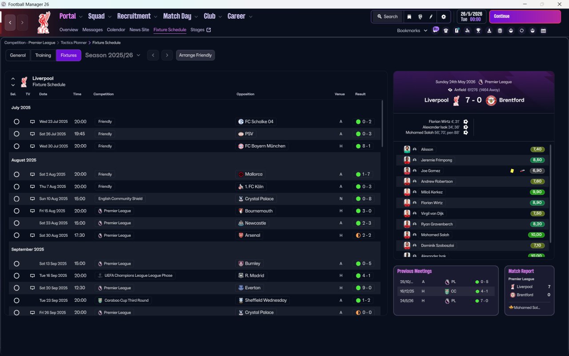Click Alisson's player portrait icon
This screenshot has width=569, height=356.
pyautogui.click(x=407, y=149)
